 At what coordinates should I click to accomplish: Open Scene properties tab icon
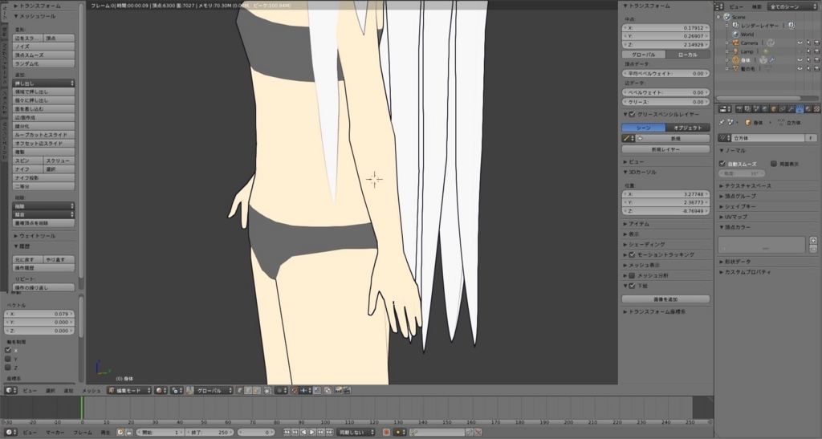[x=756, y=109]
